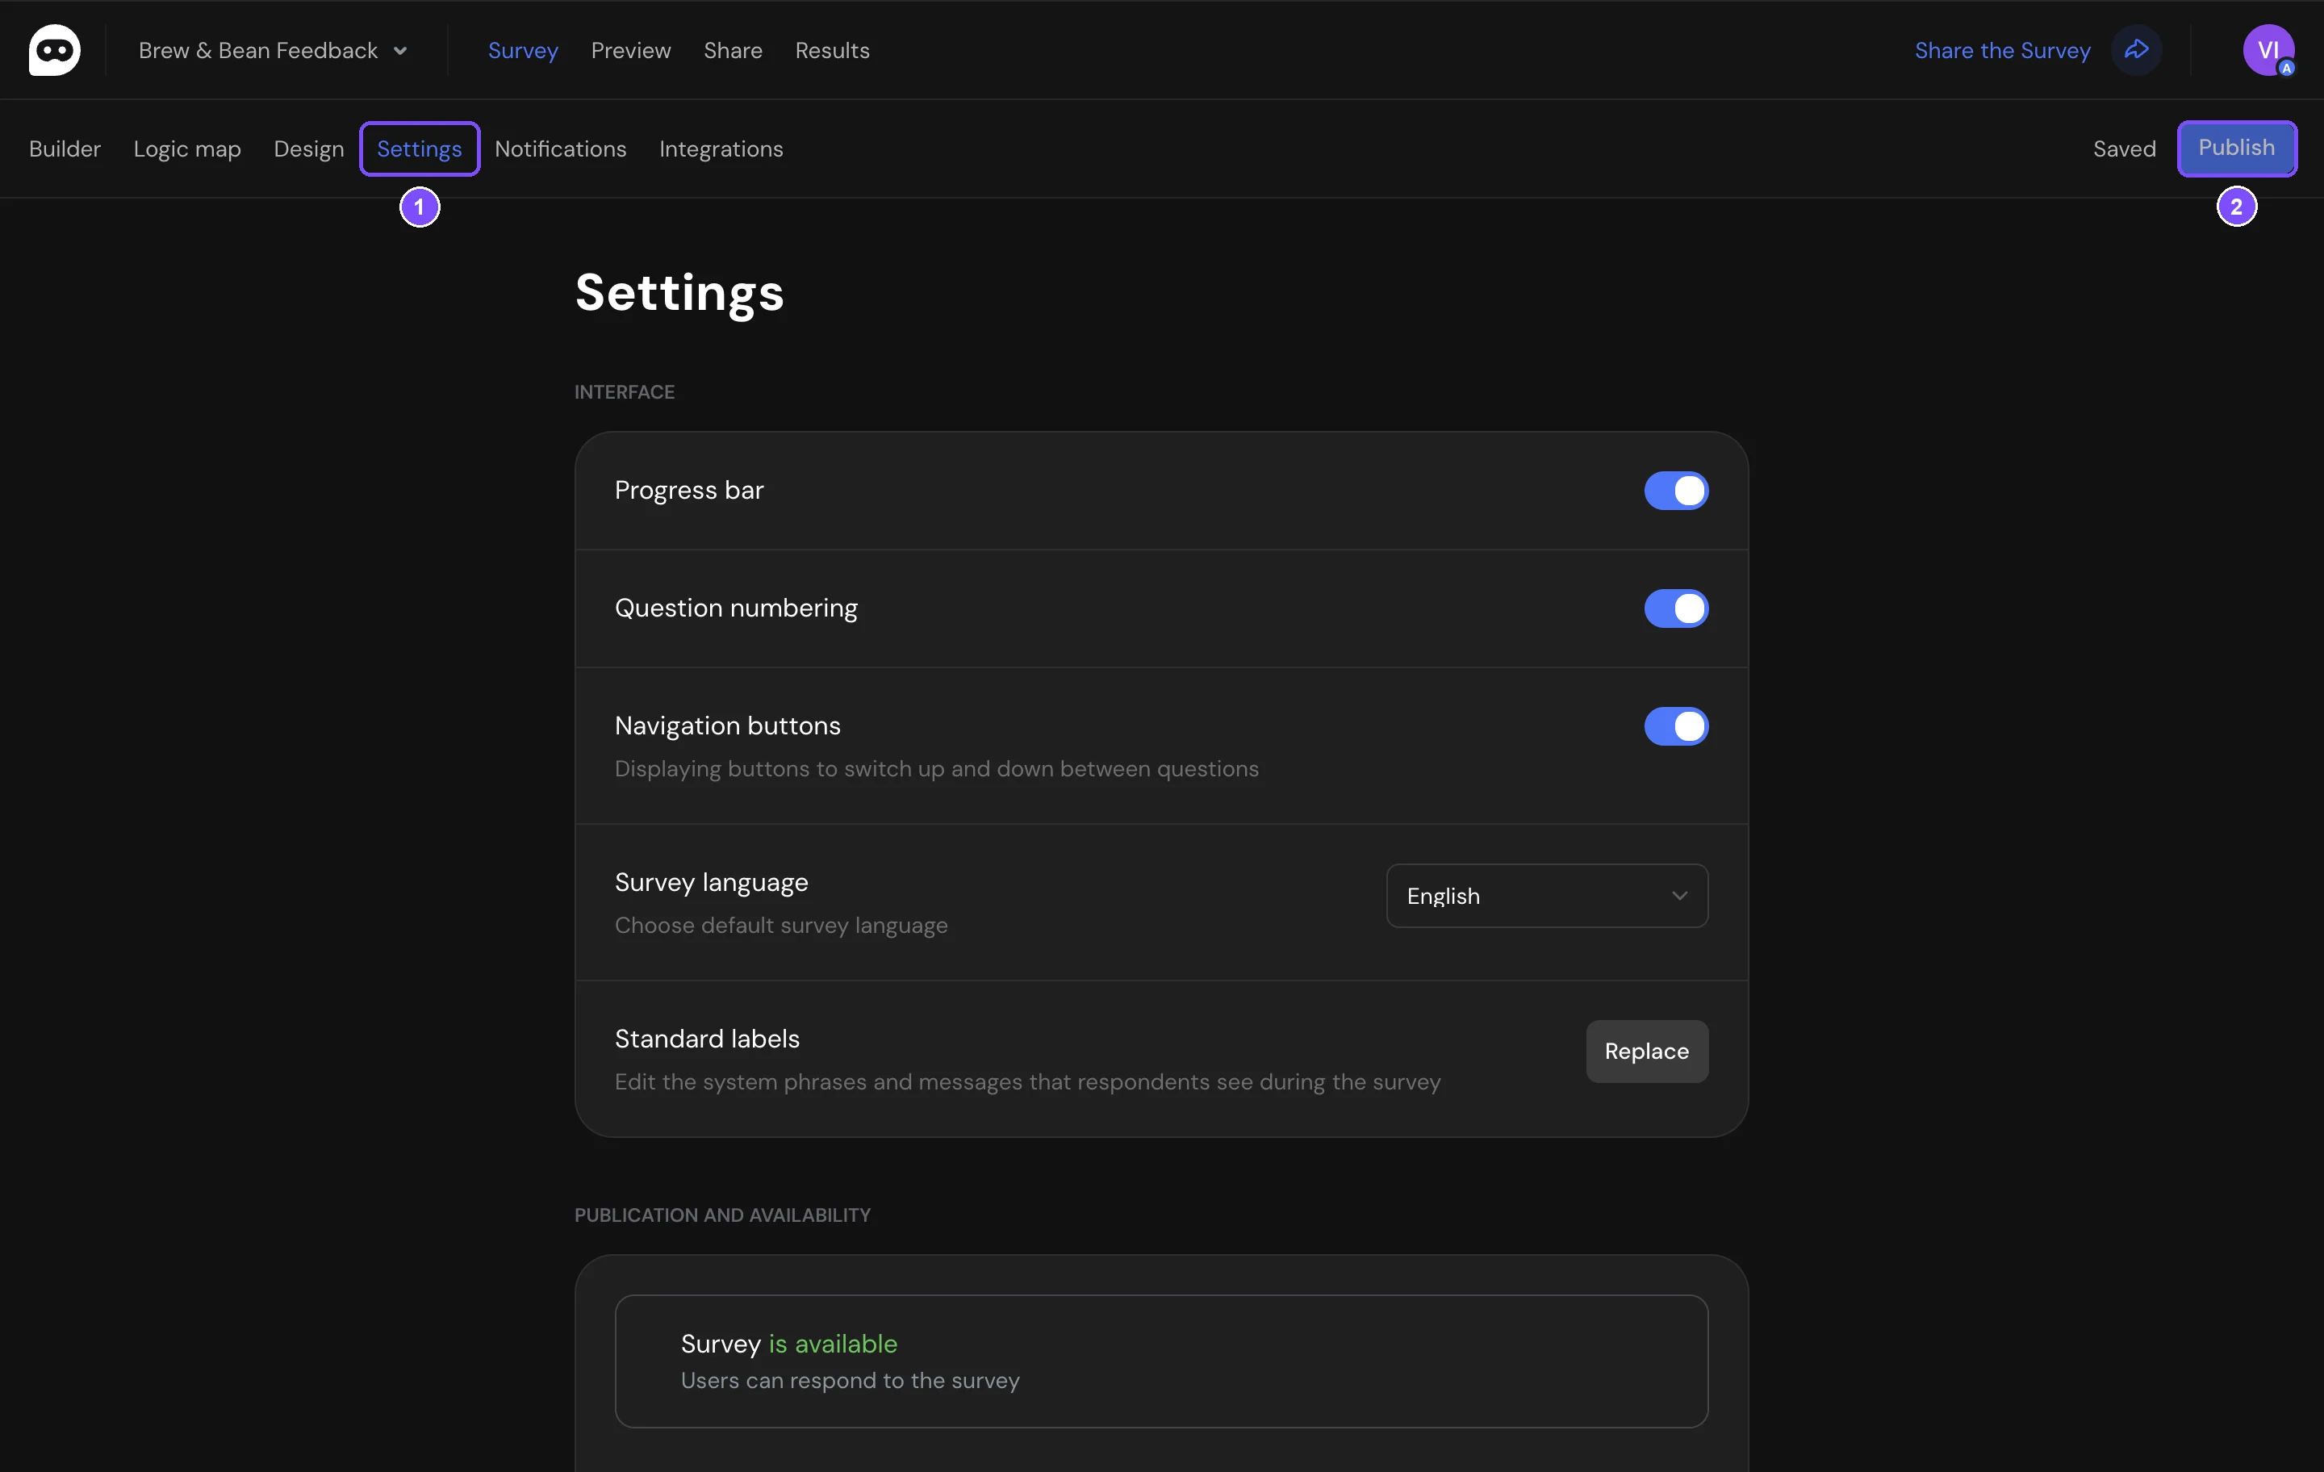Disable Question numbering switch
This screenshot has width=2324, height=1472.
(x=1675, y=608)
